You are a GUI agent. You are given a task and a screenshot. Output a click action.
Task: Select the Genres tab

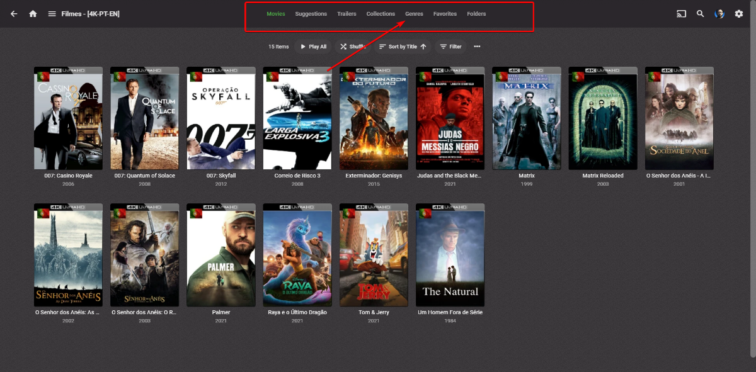[414, 14]
